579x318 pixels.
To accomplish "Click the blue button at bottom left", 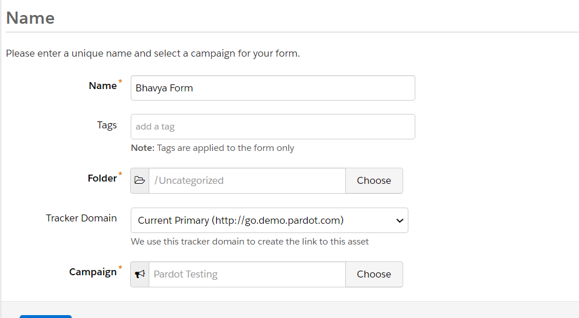I will coord(46,316).
